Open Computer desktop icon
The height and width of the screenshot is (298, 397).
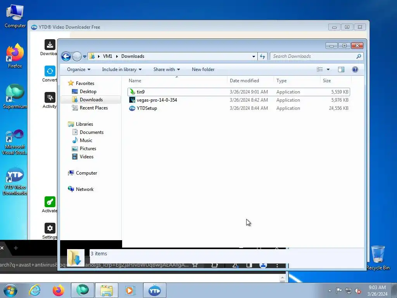click(15, 16)
